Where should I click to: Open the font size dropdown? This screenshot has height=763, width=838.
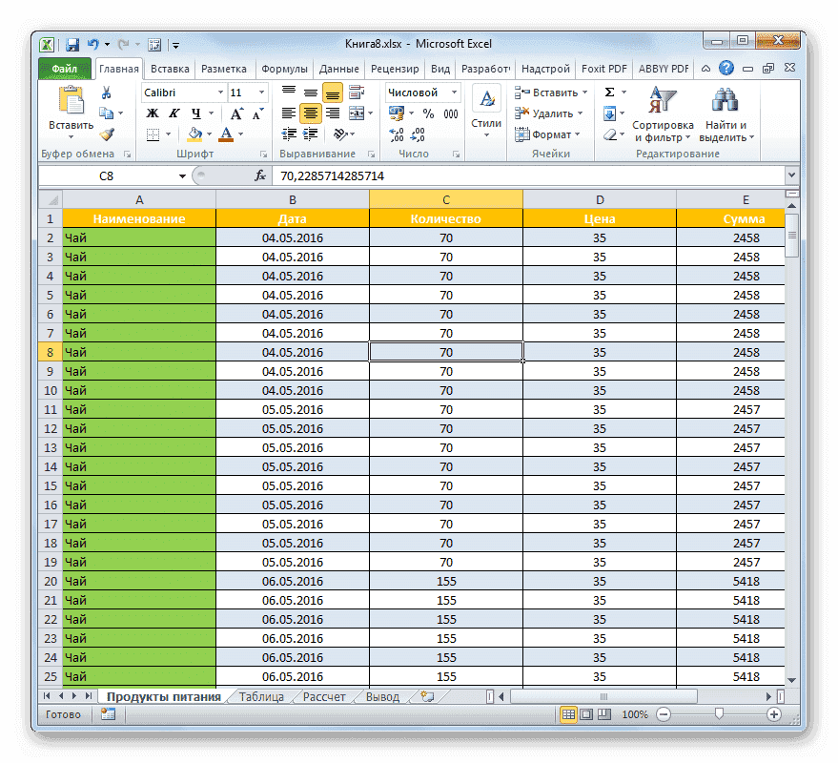(259, 92)
